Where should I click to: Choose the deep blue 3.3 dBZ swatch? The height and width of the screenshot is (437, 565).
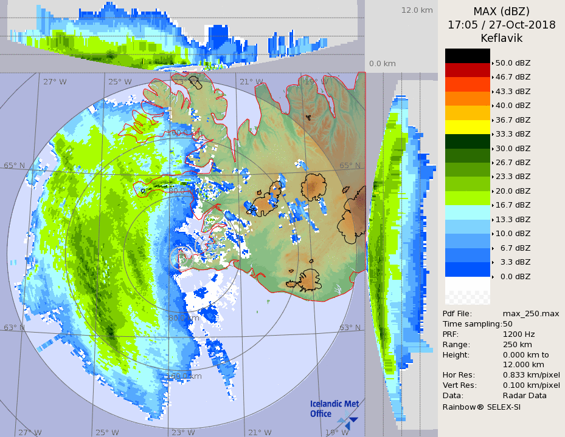click(x=467, y=269)
